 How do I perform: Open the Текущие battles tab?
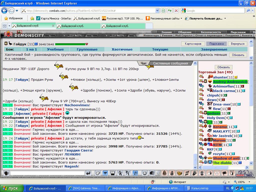(x=160, y=49)
